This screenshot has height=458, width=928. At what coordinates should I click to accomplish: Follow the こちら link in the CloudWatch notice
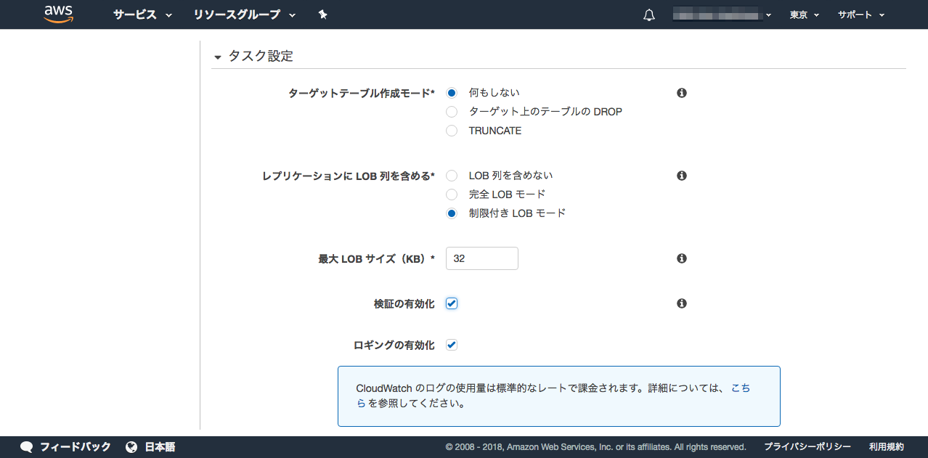click(x=740, y=388)
